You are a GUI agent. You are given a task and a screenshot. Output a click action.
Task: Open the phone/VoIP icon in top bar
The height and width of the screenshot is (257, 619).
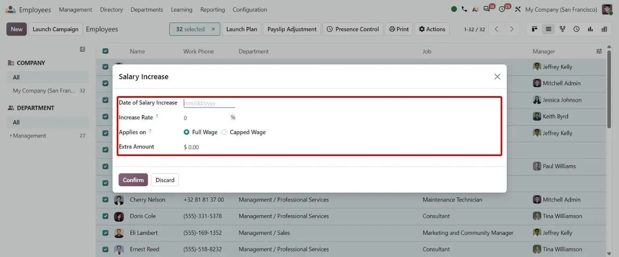click(x=464, y=9)
